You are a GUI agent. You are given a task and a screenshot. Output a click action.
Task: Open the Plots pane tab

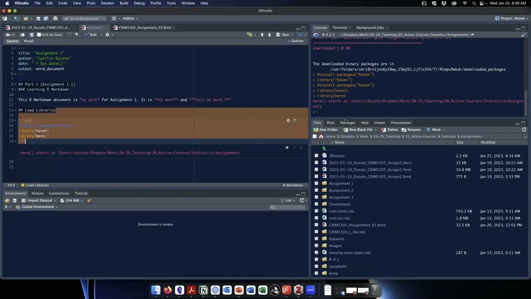330,123
